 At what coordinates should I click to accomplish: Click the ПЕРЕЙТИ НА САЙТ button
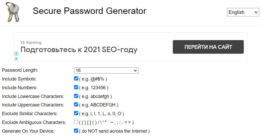[208, 47]
